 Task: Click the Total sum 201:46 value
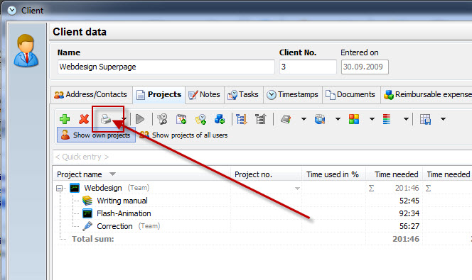[406, 239]
